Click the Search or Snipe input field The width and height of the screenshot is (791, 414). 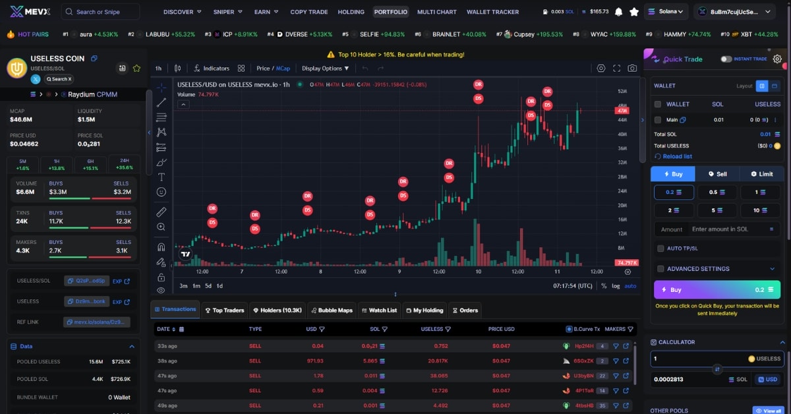point(99,11)
